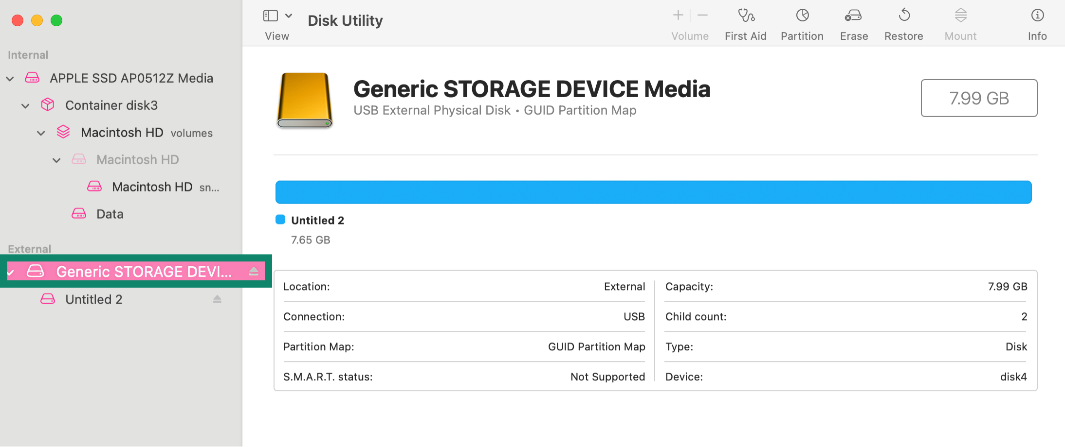Open the Partition tool
Screen dimensions: 1065x447
point(802,23)
